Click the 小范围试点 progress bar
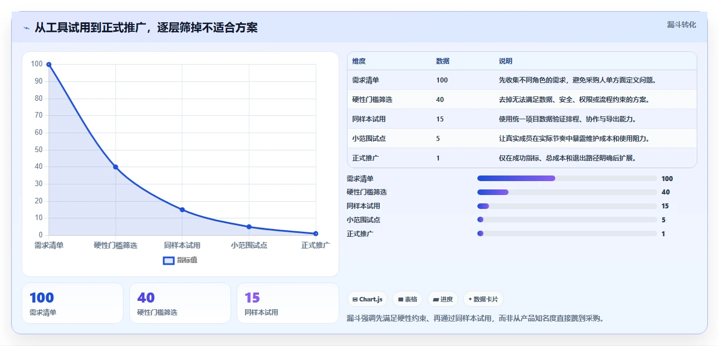This screenshot has height=346, width=719. pos(567,220)
